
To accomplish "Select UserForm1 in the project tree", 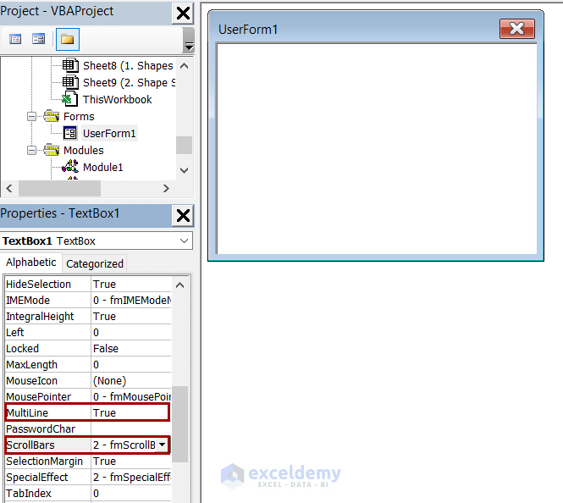I will tap(109, 133).
